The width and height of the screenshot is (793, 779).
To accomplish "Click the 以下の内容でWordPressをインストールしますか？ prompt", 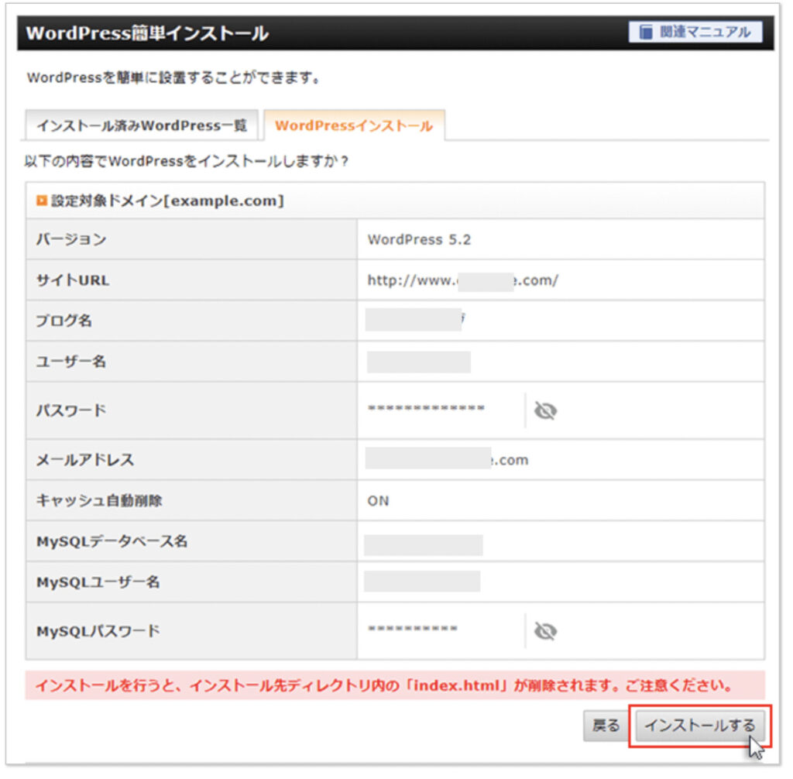I will click(x=186, y=161).
